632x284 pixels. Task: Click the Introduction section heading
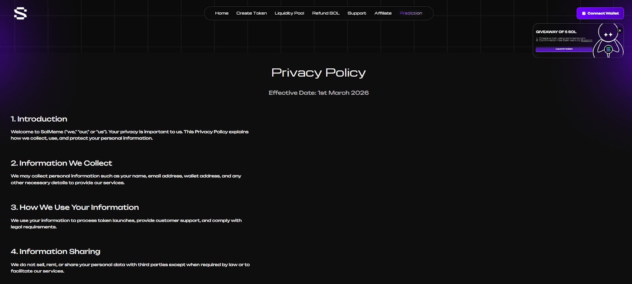pyautogui.click(x=39, y=119)
